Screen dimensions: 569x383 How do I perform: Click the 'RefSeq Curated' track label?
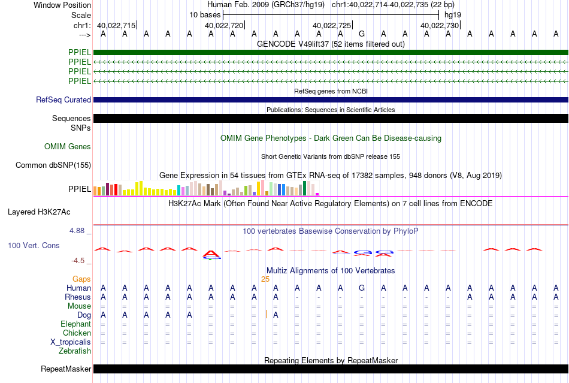pos(63,100)
